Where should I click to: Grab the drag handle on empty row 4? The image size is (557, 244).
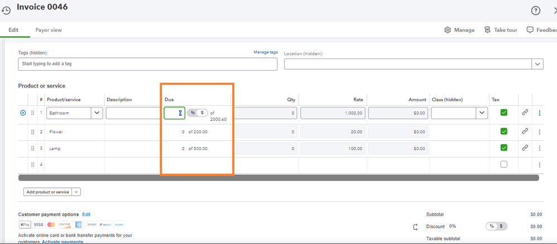pos(32,164)
